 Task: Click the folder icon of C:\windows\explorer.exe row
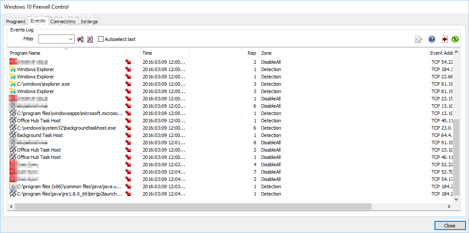click(x=13, y=84)
